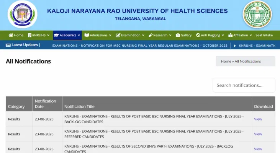Click the Affiliation sitemap icon
Screen dimensions: 280x153
(x=230, y=35)
